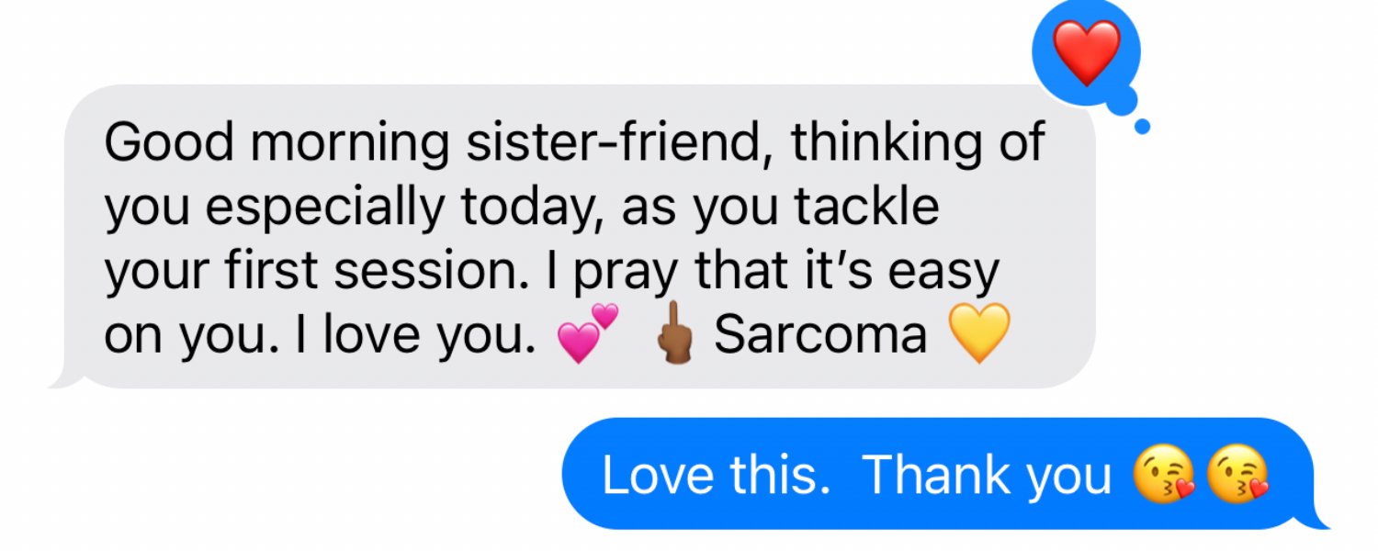This screenshot has width=1378, height=551.
Task: Tap the red heart tapback reaction
Action: [1087, 51]
